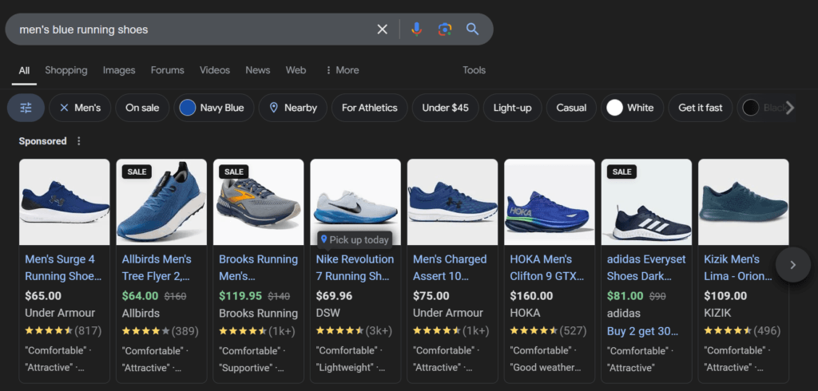Select the White color filter
Image resolution: width=818 pixels, height=391 pixels.
[633, 108]
